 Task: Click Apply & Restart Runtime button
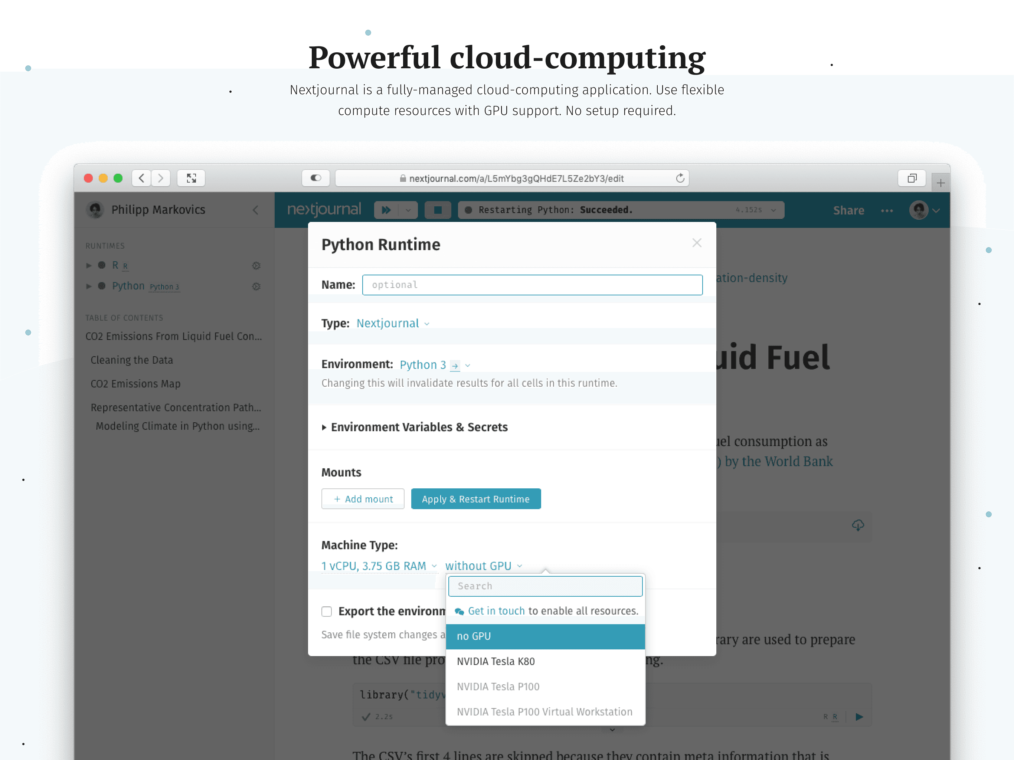(475, 499)
